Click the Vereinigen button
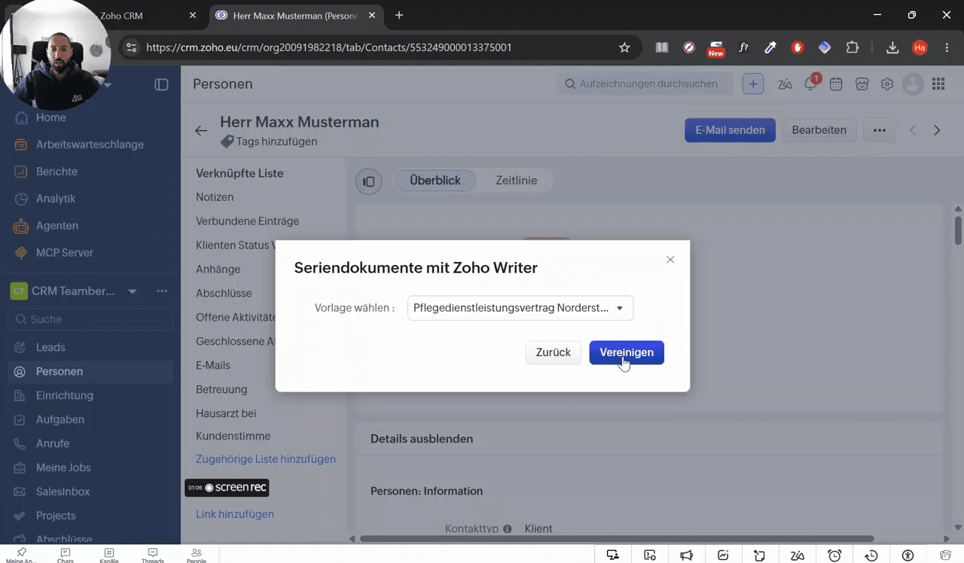The width and height of the screenshot is (964, 563). coord(627,352)
